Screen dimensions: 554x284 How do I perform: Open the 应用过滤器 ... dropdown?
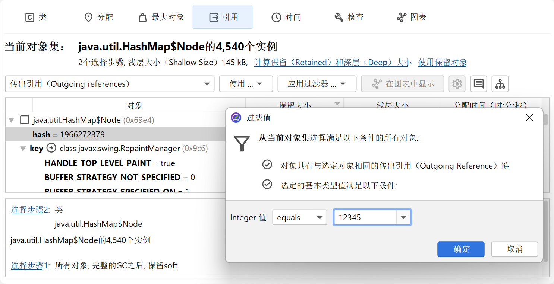pyautogui.click(x=317, y=84)
